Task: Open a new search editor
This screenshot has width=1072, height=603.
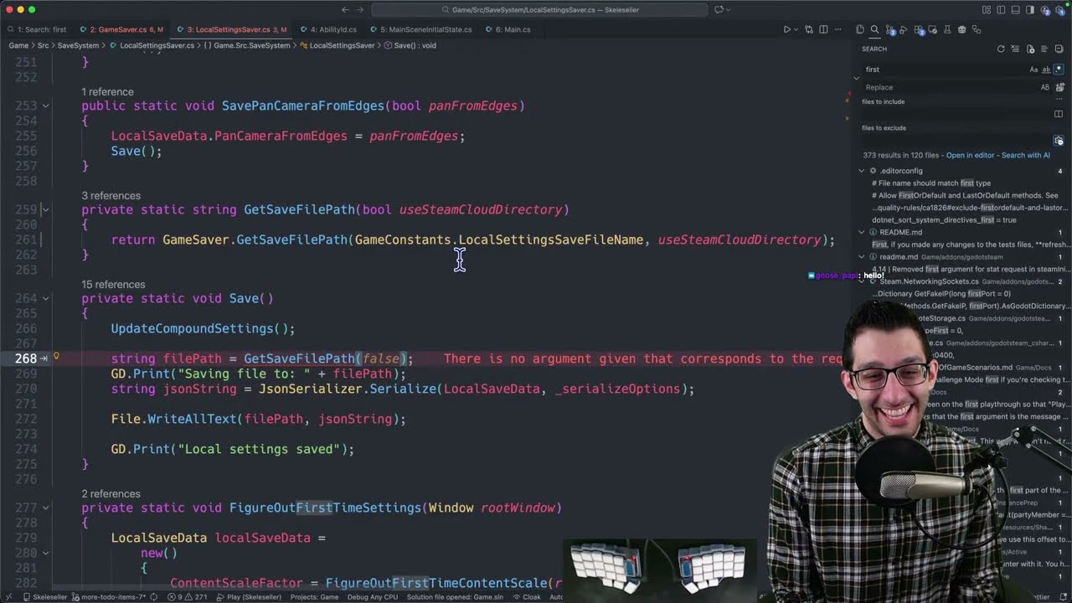Action: pos(1030,49)
